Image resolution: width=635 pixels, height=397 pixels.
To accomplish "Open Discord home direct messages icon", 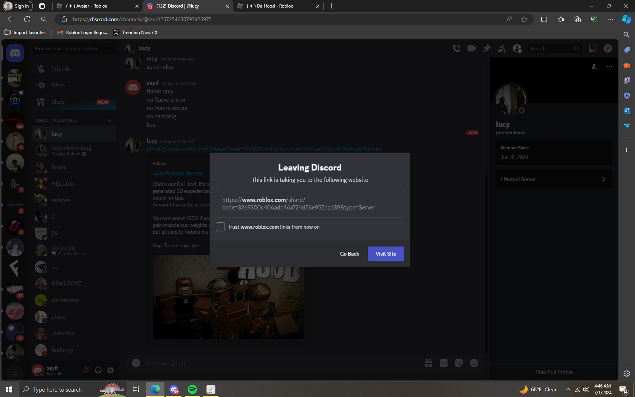I will [x=15, y=53].
